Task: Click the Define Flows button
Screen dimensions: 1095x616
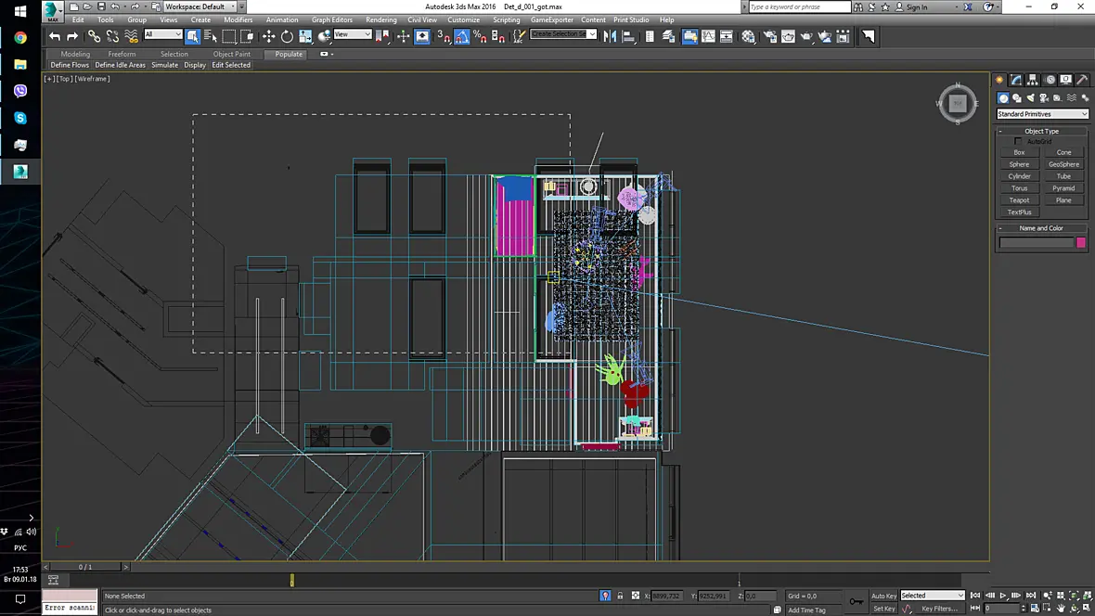Action: coord(70,65)
